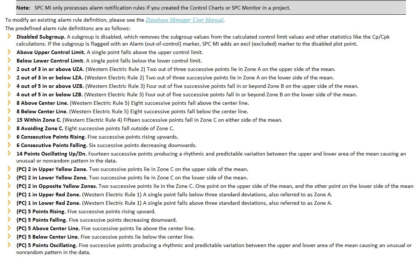Click the chevron before Below Lower Control Limit
Image resolution: width=416 pixels, height=257 pixels.
[9, 61]
